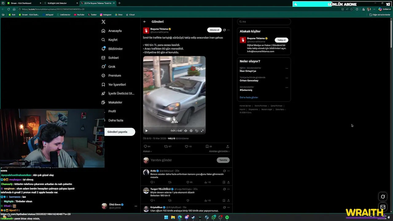The width and height of the screenshot is (393, 221).
Task: Open İçerik Üreticisi Stüdyosu item
Action: click(x=118, y=93)
